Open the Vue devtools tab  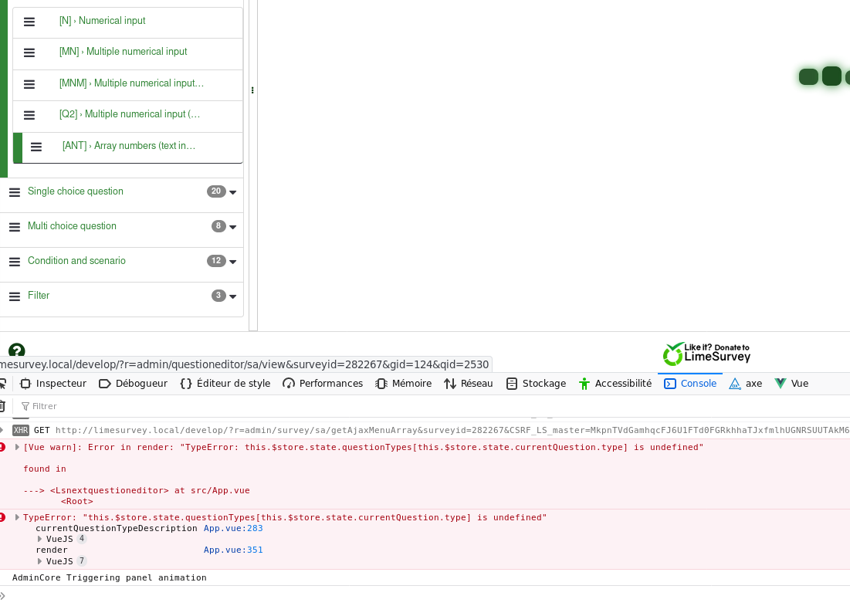pos(791,384)
